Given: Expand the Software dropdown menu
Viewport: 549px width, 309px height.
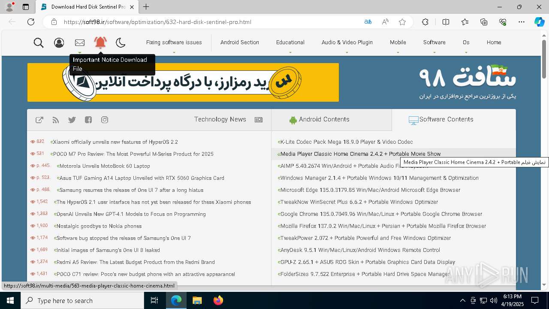Looking at the screenshot, I should pos(434,42).
